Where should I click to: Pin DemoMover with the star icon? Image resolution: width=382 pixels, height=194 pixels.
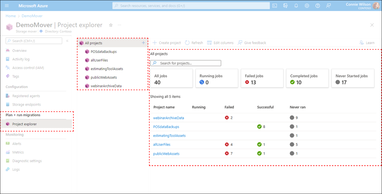pos(111,25)
